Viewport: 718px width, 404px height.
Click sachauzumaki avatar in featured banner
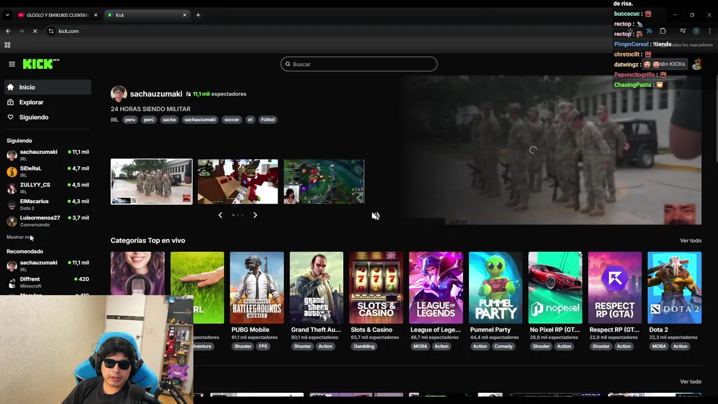tap(119, 94)
